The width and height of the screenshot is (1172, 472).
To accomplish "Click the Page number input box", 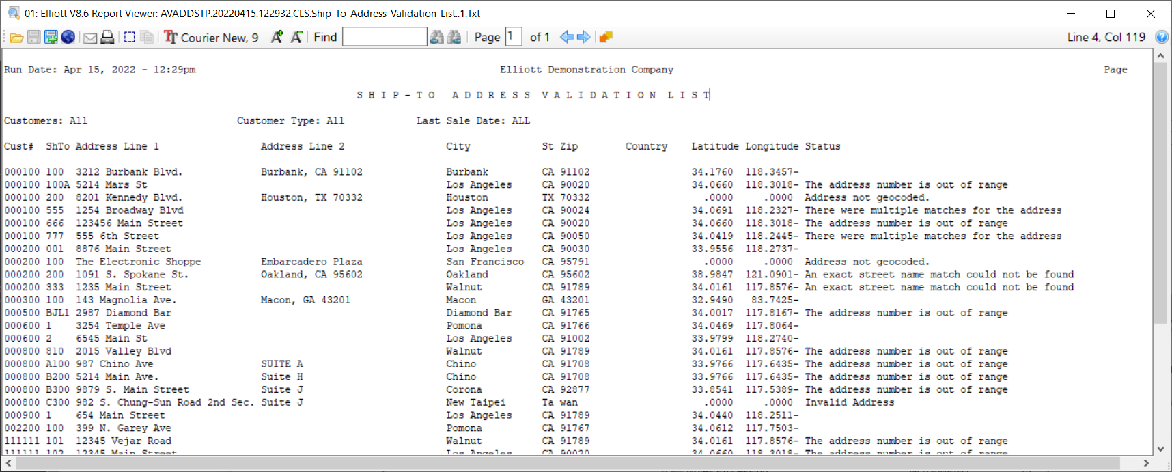I will point(514,36).
